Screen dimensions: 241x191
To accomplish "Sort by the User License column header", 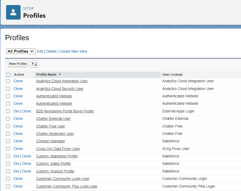I will 173,75.
